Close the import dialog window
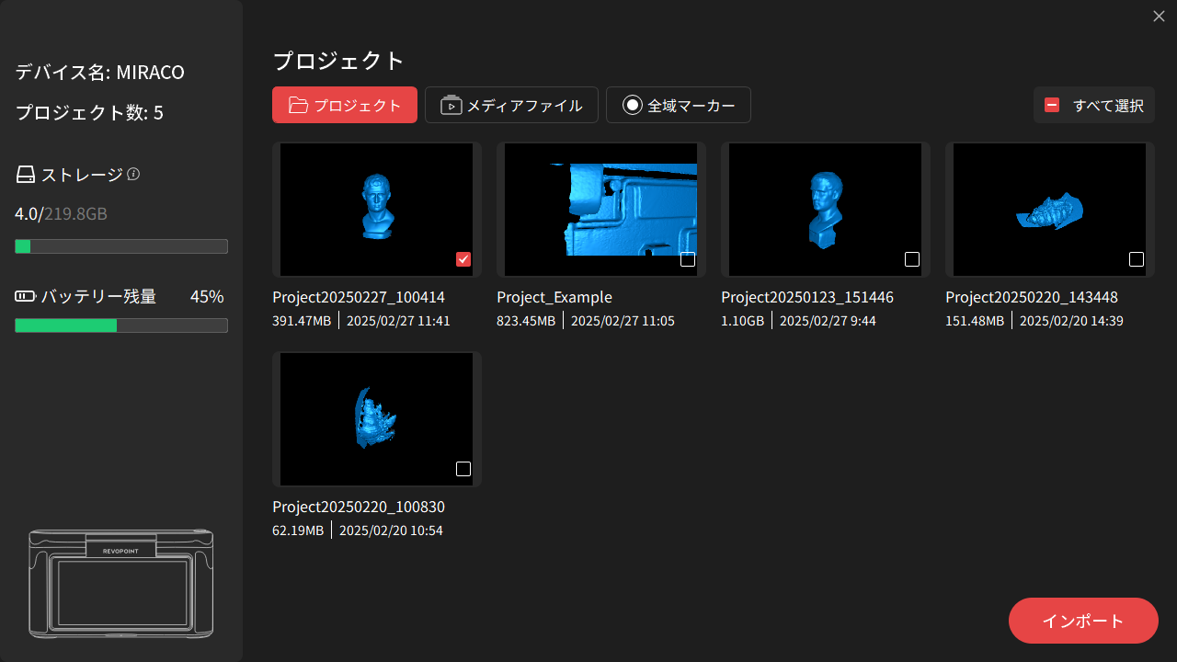The image size is (1177, 662). [x=1159, y=16]
